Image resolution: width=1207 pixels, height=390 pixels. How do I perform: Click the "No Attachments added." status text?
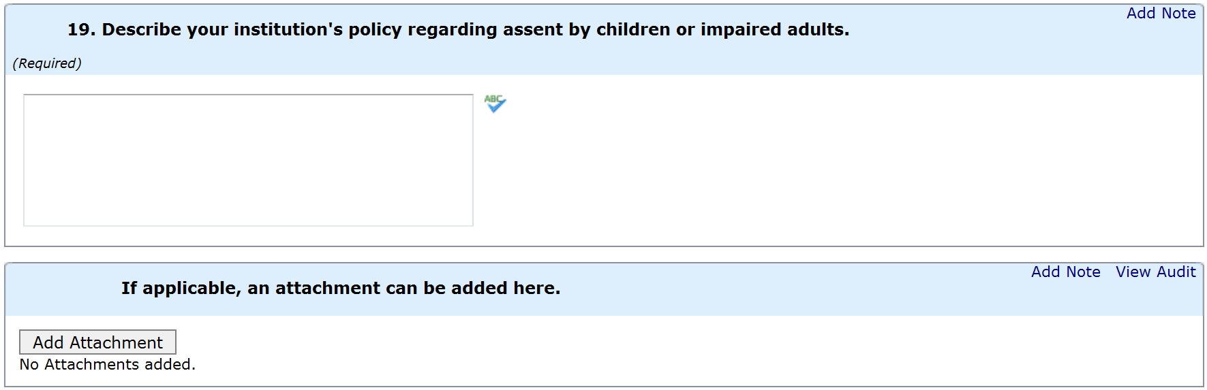tap(108, 365)
